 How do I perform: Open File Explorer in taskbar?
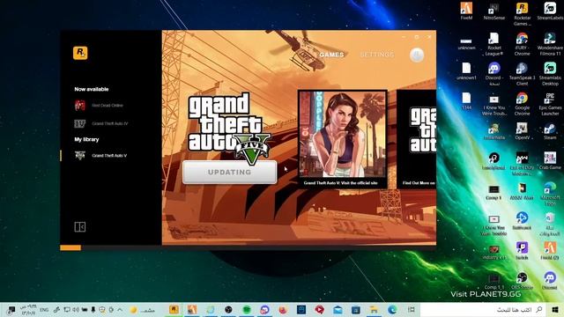(x=374, y=309)
